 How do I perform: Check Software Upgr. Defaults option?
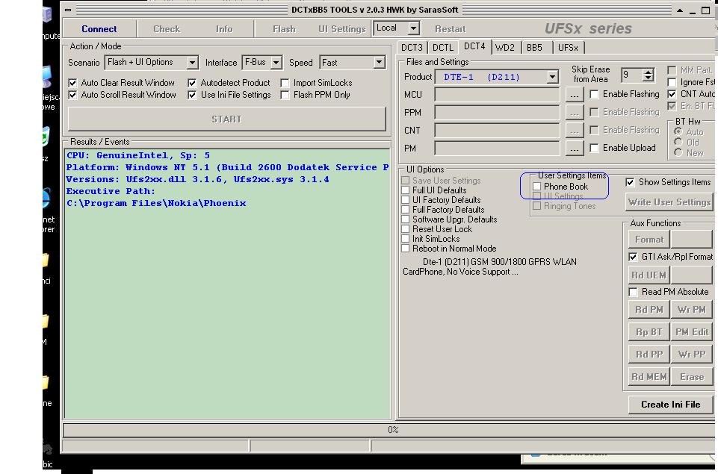pyautogui.click(x=405, y=219)
